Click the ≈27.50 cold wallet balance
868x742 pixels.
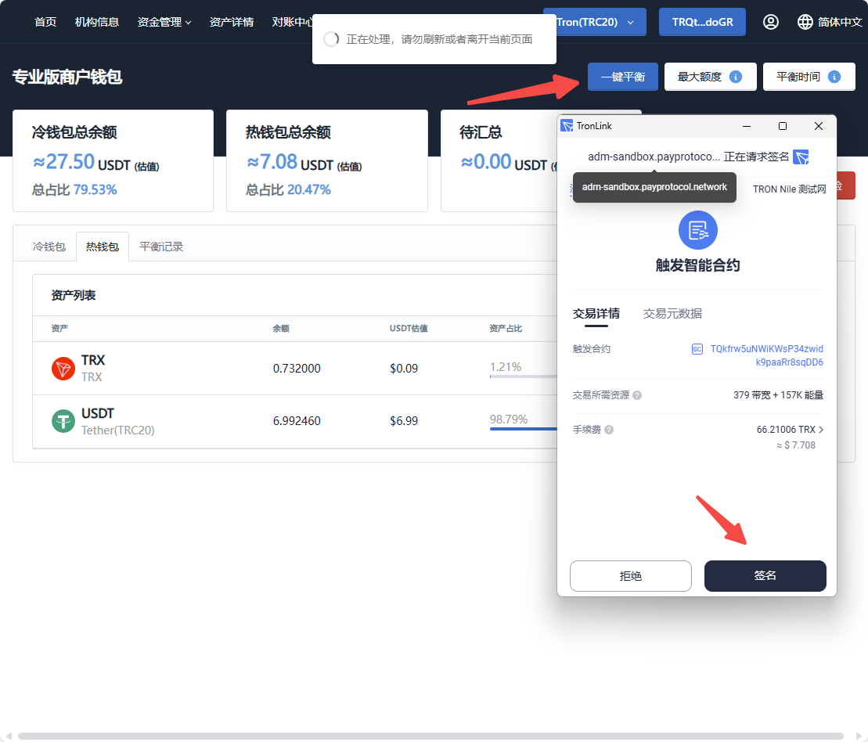(x=64, y=162)
